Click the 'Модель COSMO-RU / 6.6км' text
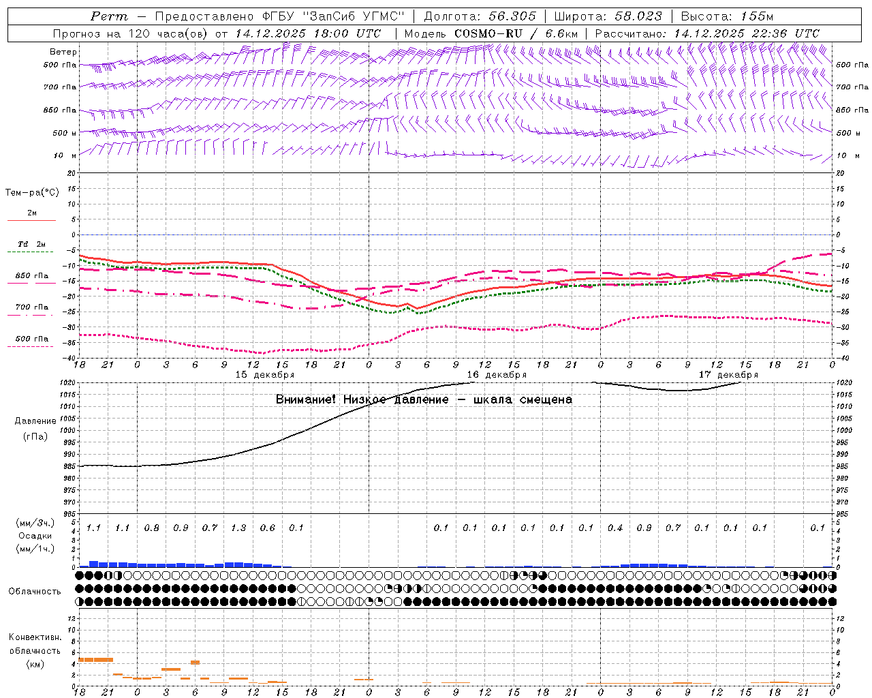The image size is (872, 698). pos(491,33)
